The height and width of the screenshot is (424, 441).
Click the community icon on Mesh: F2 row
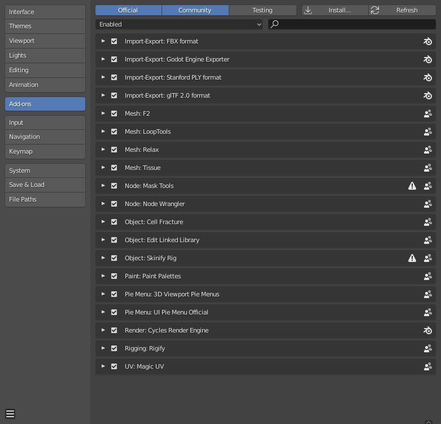pyautogui.click(x=428, y=113)
